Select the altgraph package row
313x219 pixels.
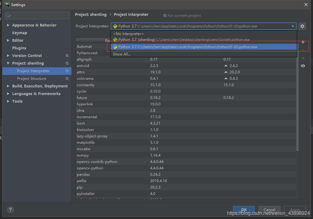point(186,59)
